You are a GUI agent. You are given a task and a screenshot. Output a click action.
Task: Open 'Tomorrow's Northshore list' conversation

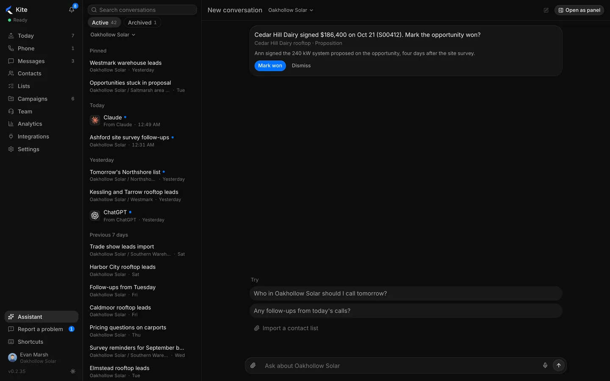(x=141, y=175)
